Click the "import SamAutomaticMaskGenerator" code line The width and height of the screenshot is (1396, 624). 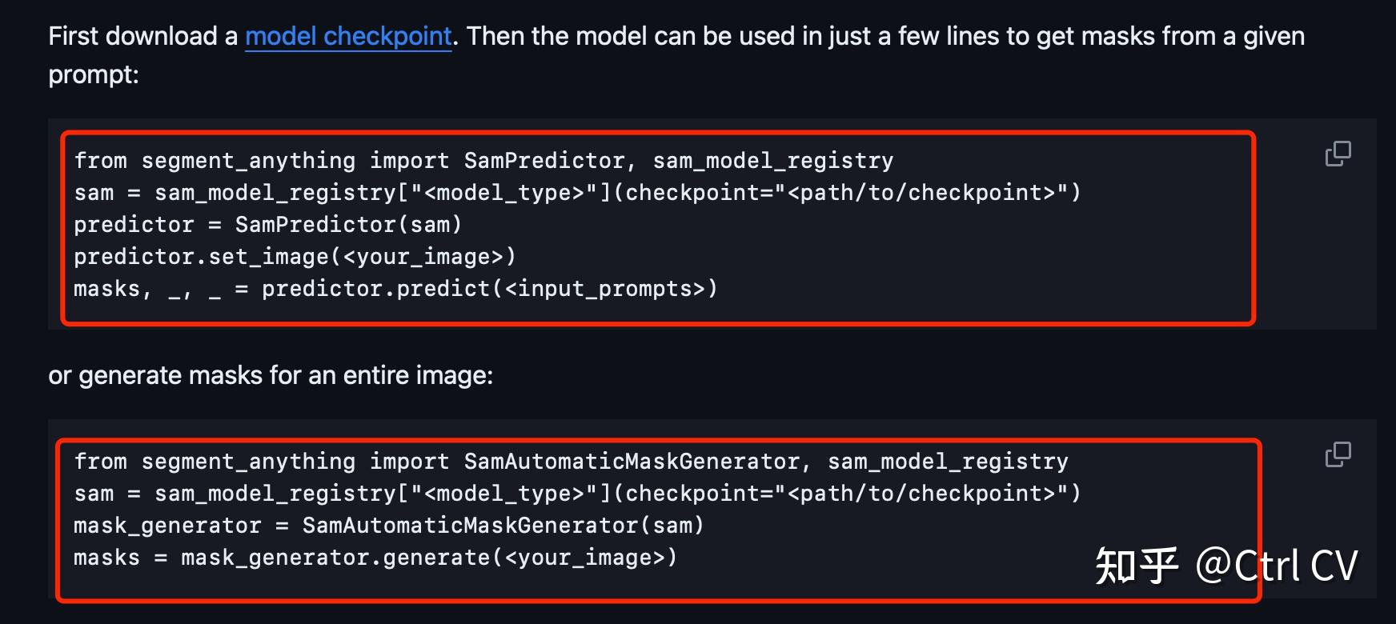tap(571, 462)
